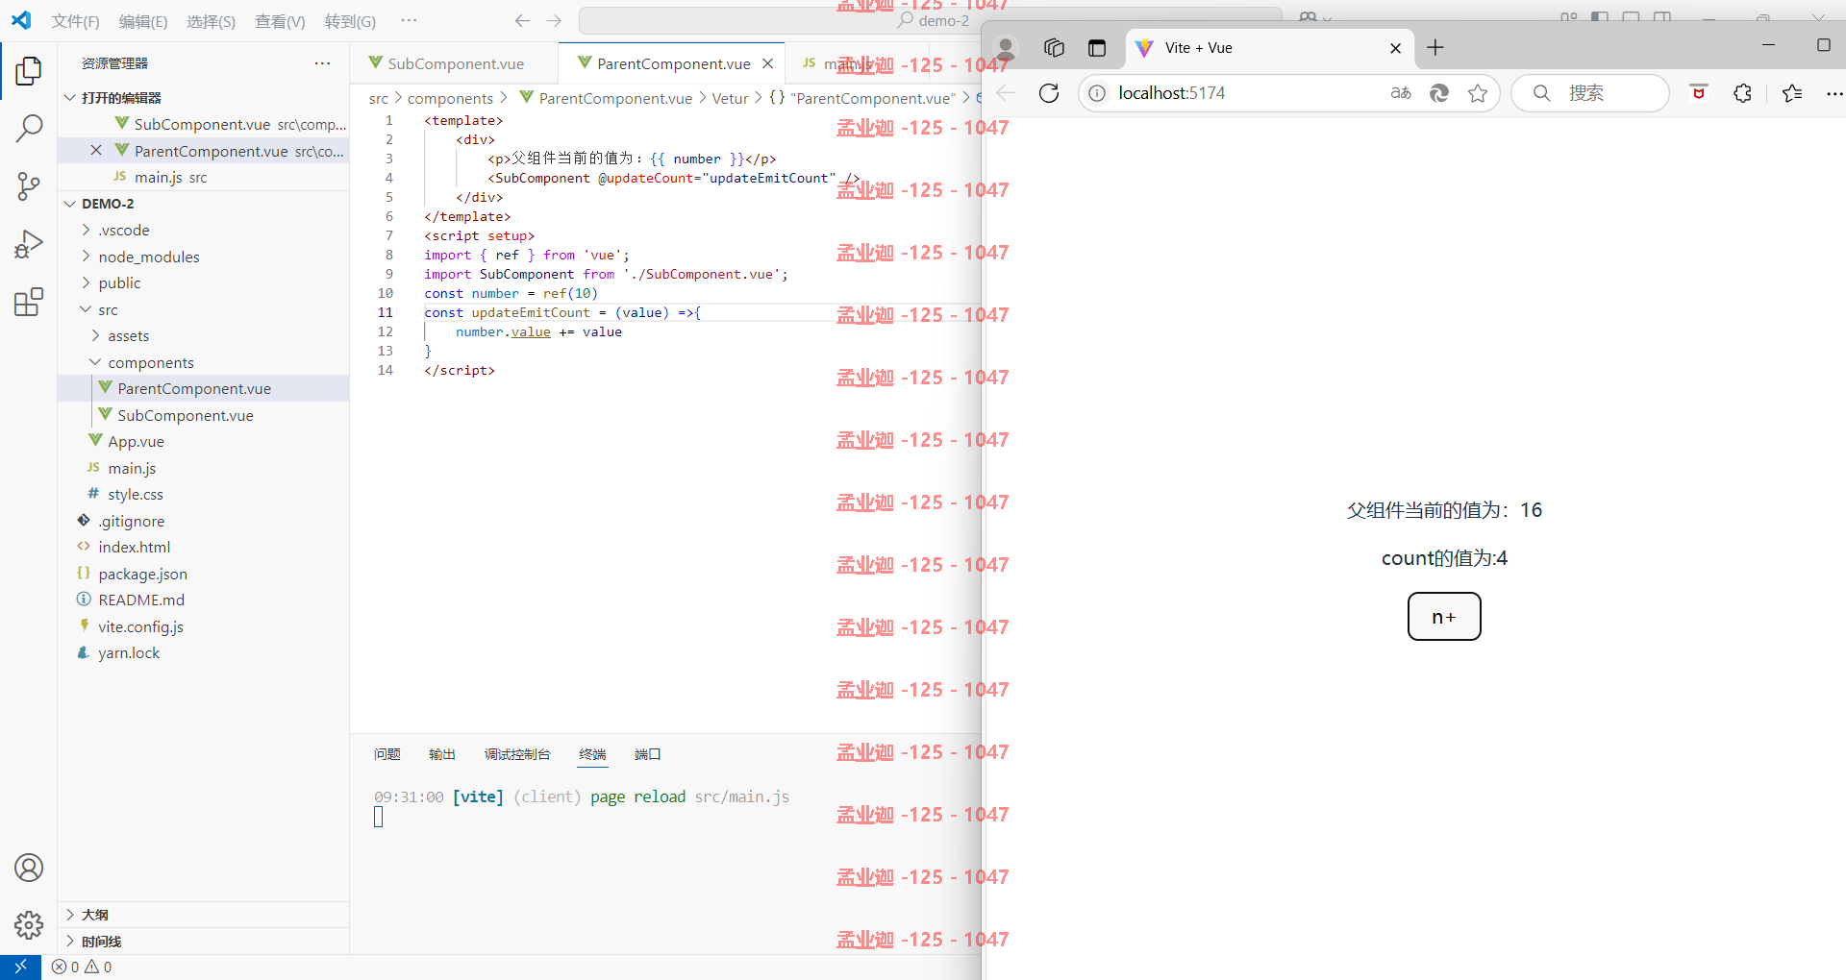1846x980 pixels.
Task: Open a new browser tab
Action: [x=1435, y=47]
